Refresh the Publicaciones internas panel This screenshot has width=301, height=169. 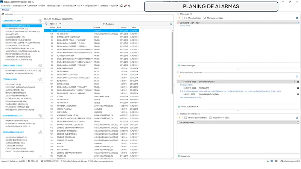(297, 77)
